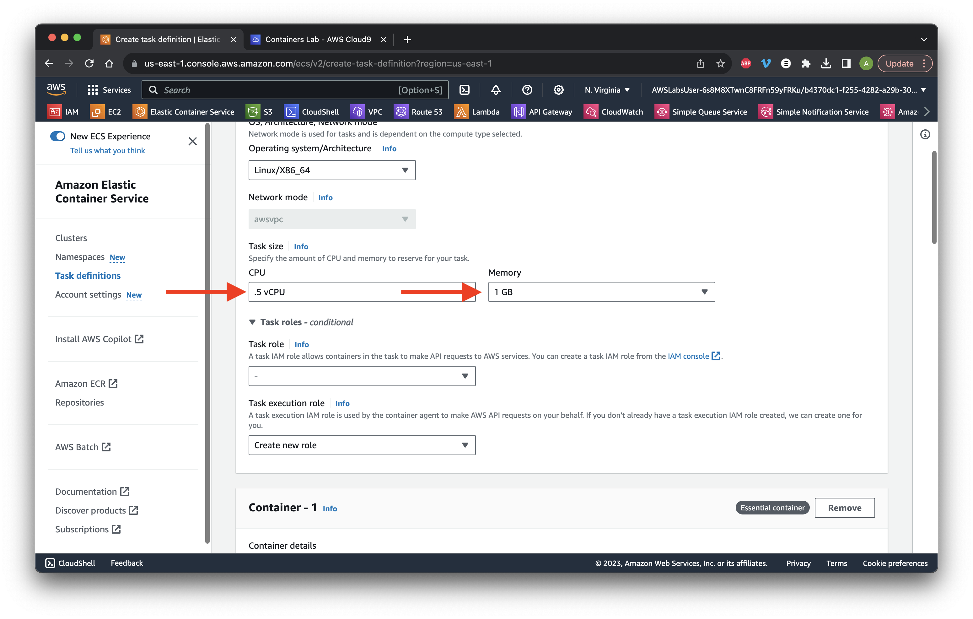Open Elastic Container Service shortcut
973x619 pixels.
click(x=184, y=112)
